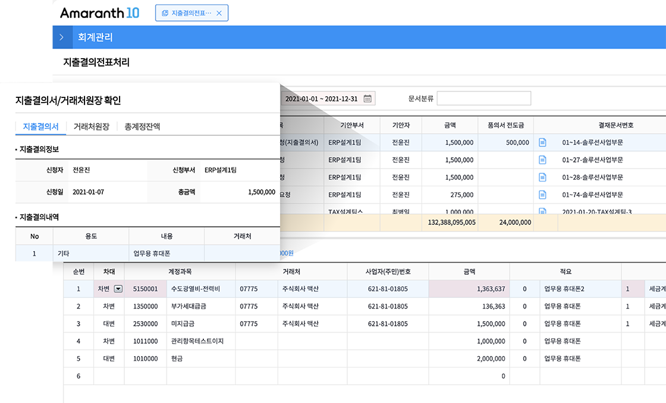666x403 pixels.
Task: Click the 기안자 column header
Action: click(x=401, y=125)
